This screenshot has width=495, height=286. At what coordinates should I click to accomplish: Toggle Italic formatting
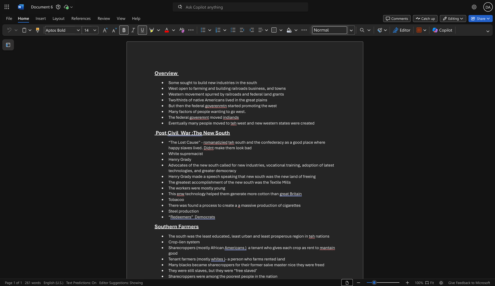(x=133, y=30)
